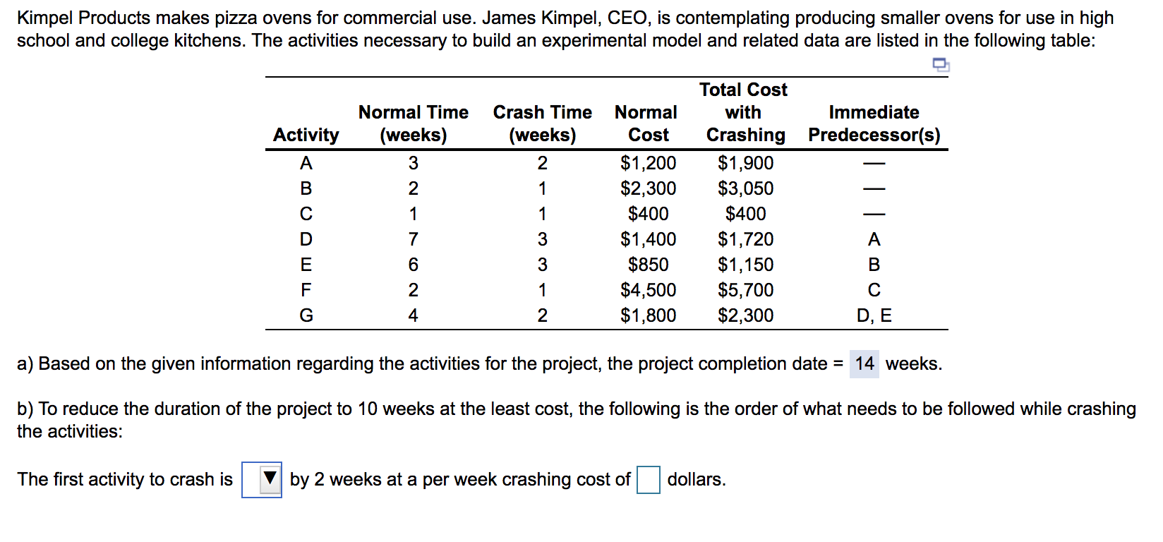Click the $1,720 crashing cost cell
Screen dimensions: 1163x542
pyautogui.click(x=745, y=239)
